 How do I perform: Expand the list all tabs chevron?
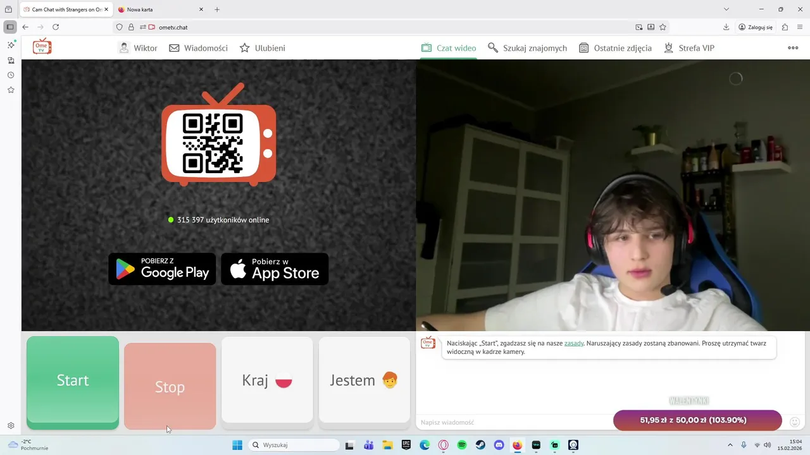pyautogui.click(x=726, y=9)
